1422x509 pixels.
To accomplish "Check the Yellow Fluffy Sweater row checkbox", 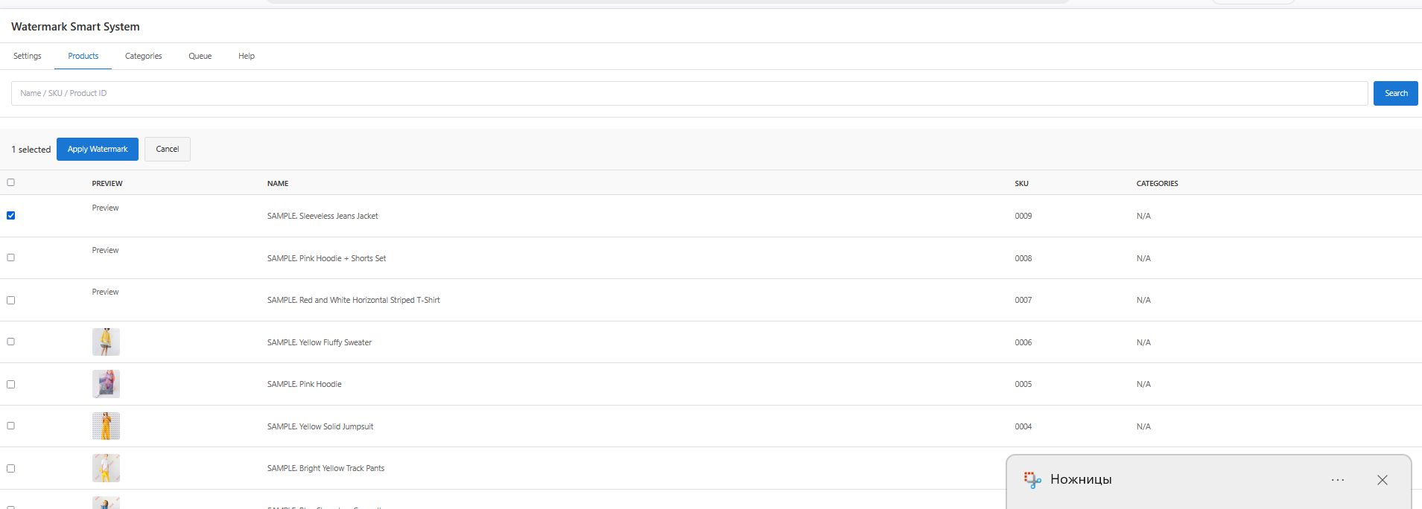I will (11, 342).
